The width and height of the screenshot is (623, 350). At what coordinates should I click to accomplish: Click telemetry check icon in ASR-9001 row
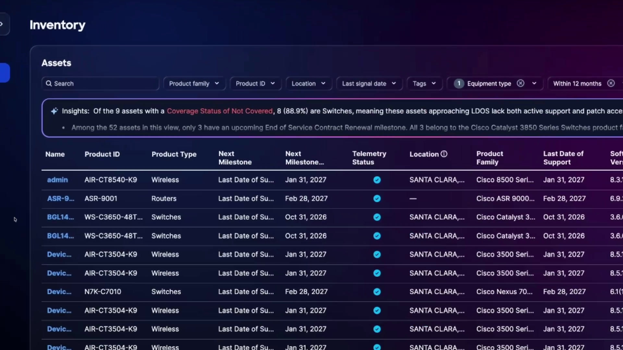(377, 199)
